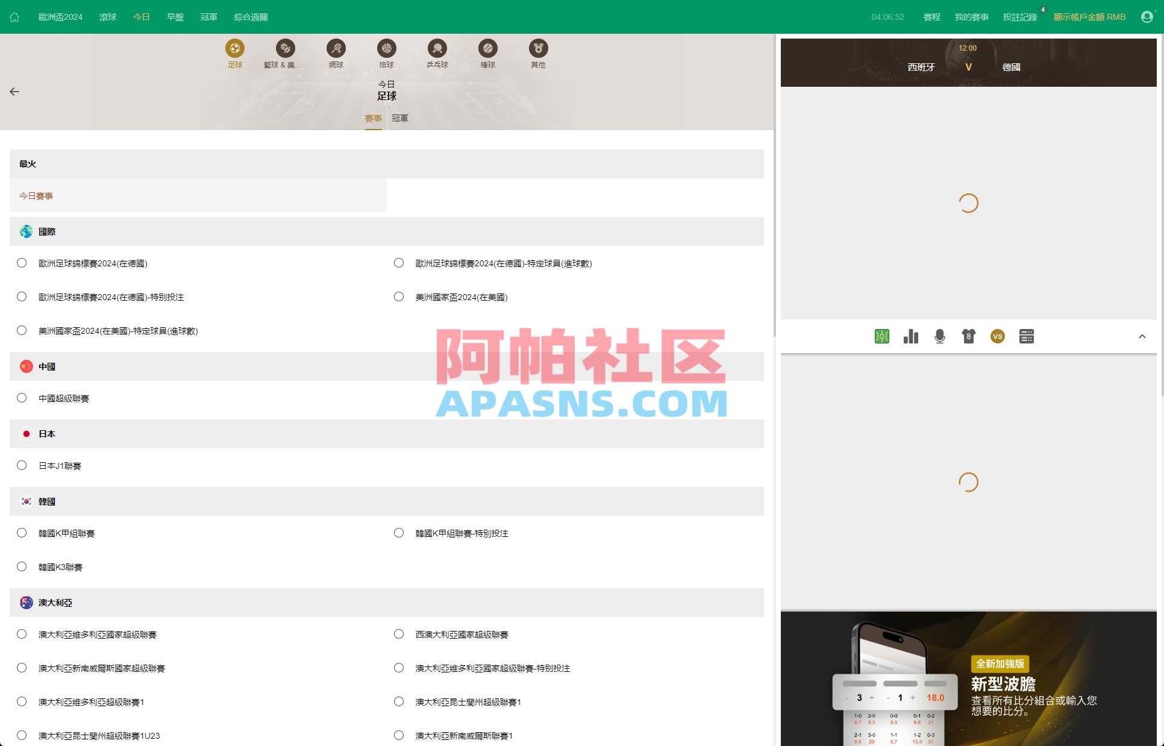
Task: Select radio for 歐洲足球錦標賽2024(在德國)
Action: click(x=22, y=263)
